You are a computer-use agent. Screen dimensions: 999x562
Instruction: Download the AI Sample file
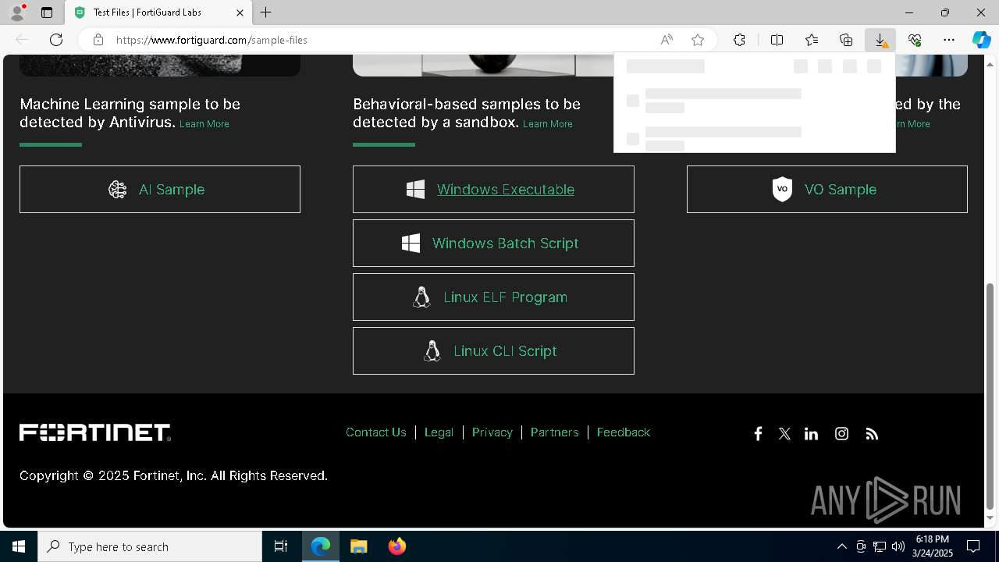(160, 189)
